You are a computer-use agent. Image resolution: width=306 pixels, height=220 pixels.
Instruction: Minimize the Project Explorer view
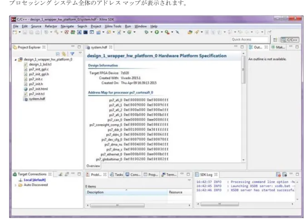(73, 46)
